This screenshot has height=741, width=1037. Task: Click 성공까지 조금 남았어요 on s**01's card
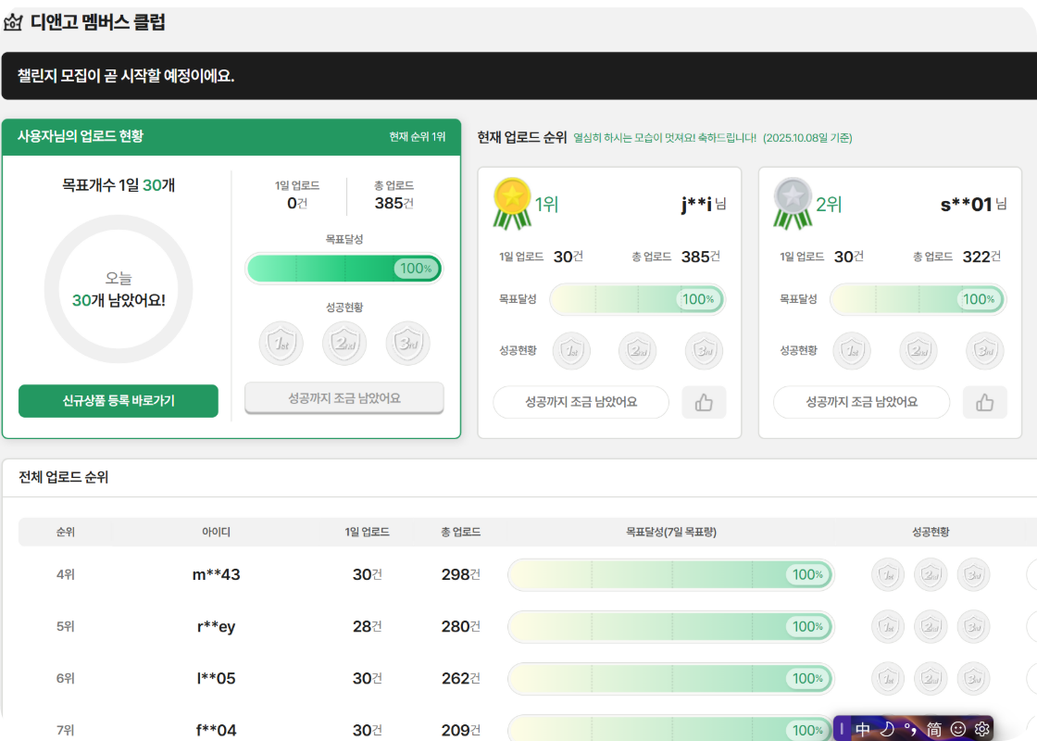[861, 403]
